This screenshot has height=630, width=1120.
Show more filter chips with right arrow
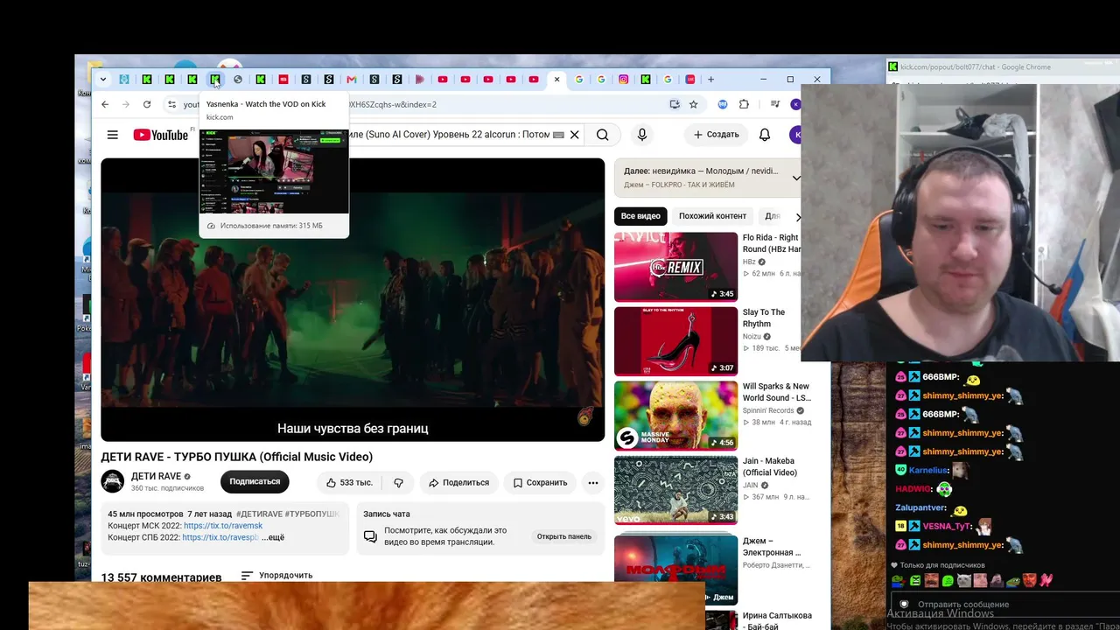(797, 216)
